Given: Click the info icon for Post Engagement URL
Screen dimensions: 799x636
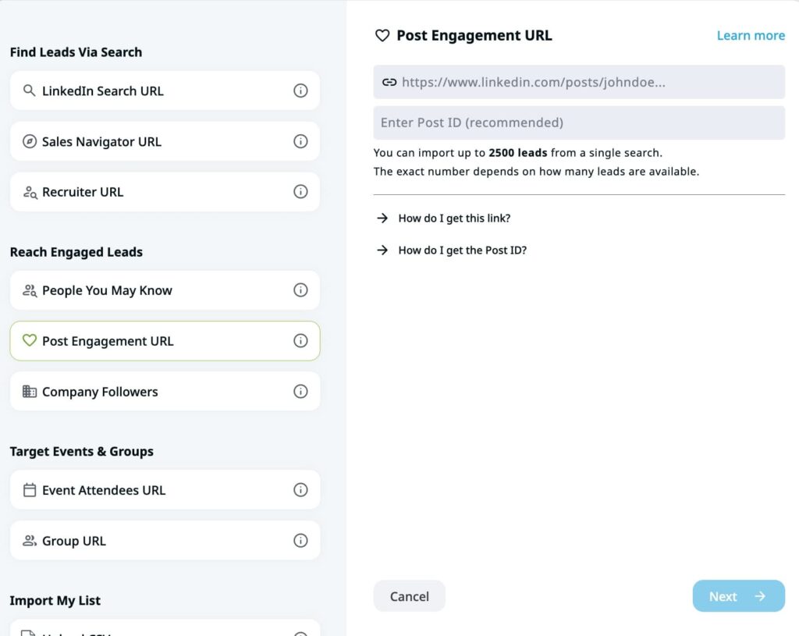Looking at the screenshot, I should tap(300, 340).
